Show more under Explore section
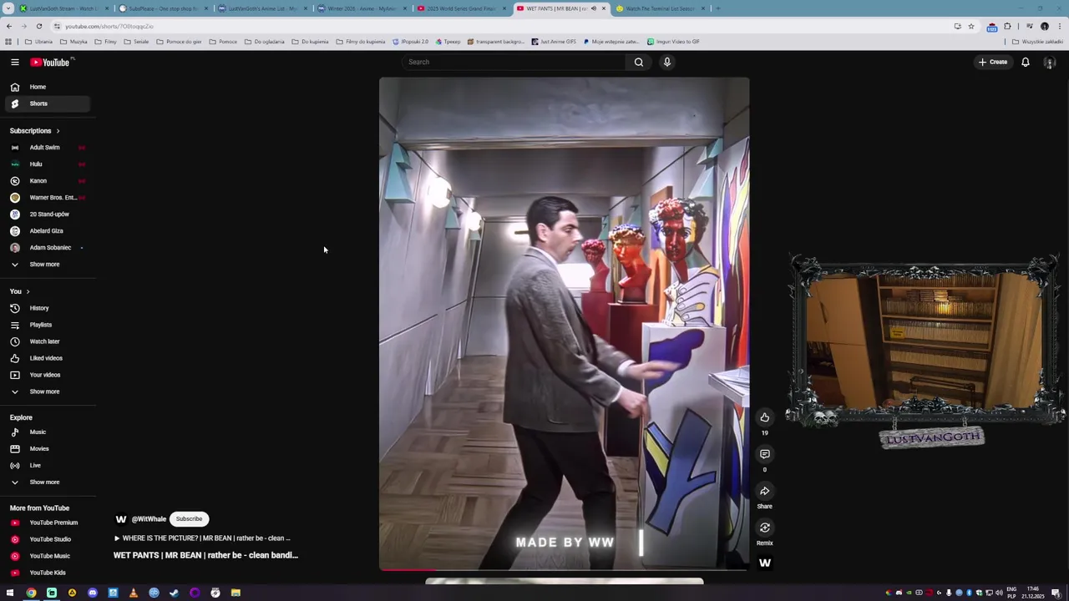 (48, 482)
